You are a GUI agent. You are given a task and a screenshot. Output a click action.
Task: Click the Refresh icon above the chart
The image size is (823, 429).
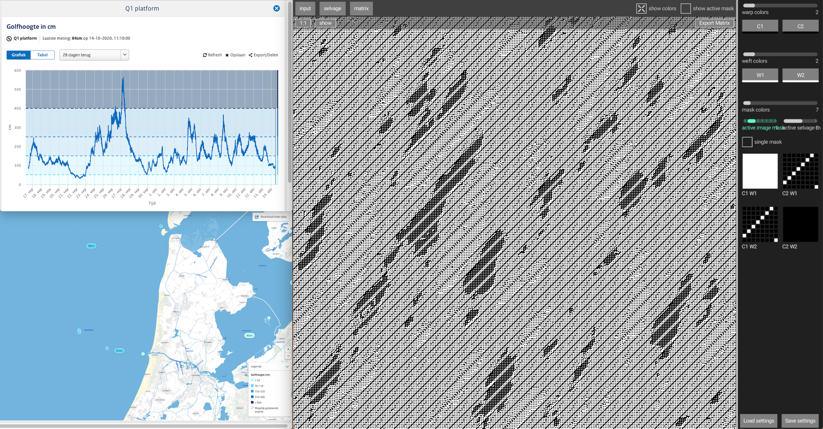click(x=205, y=55)
